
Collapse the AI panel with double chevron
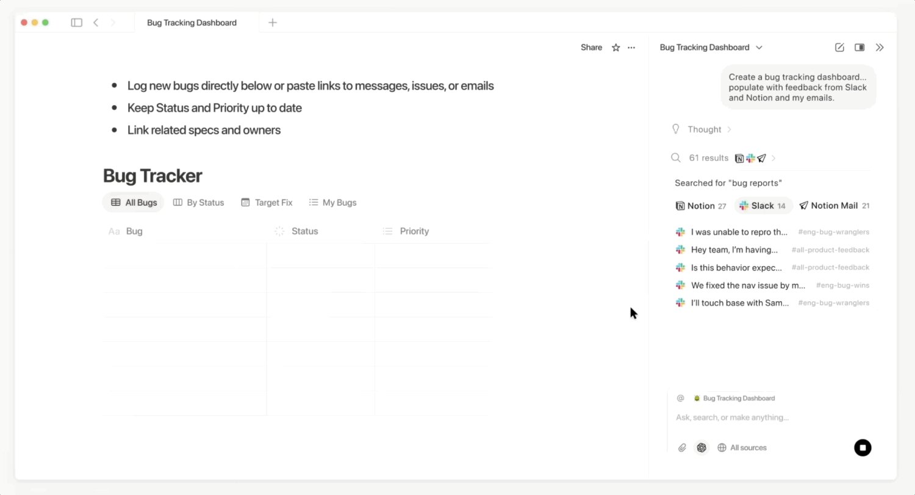click(x=880, y=48)
